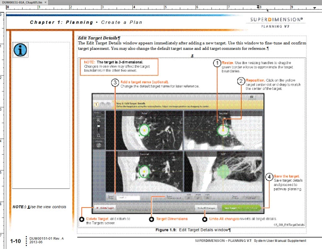Click the body paragraph beginning "The Edit Target Details window appears"
The height and width of the screenshot is (249, 322).
(192, 46)
